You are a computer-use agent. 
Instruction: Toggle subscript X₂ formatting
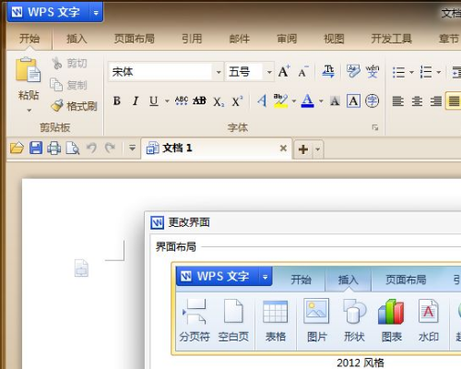coord(219,101)
